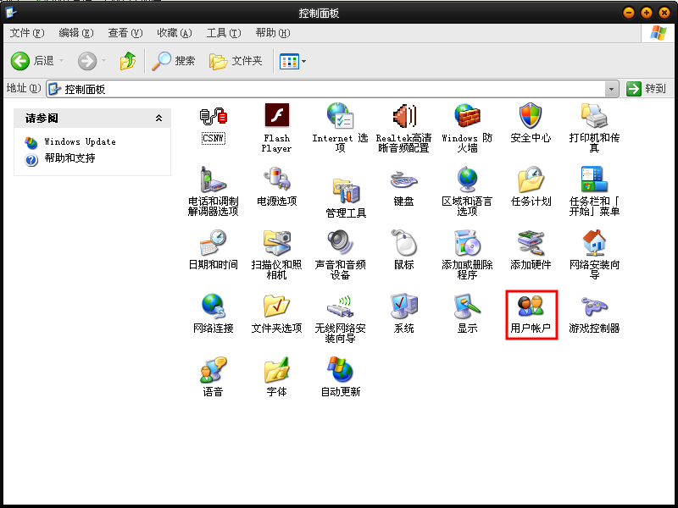
Task: Go up one folder level
Action: click(128, 61)
